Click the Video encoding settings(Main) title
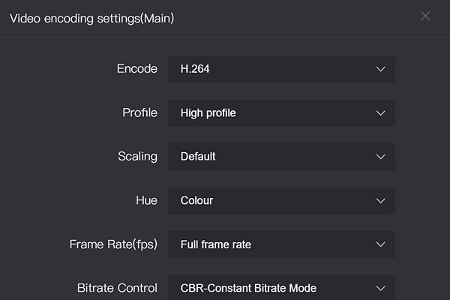 coord(91,18)
